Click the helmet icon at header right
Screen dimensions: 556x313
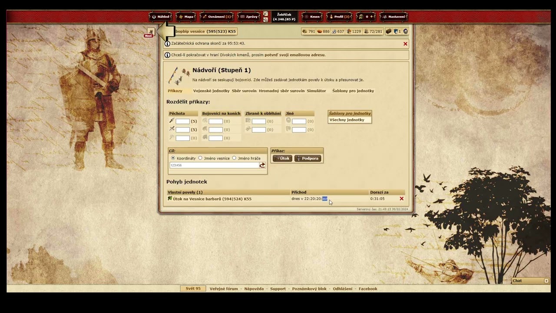coord(406,31)
